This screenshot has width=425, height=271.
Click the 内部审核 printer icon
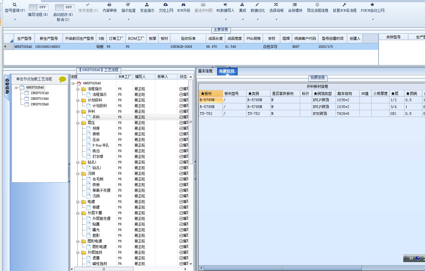[109, 5]
